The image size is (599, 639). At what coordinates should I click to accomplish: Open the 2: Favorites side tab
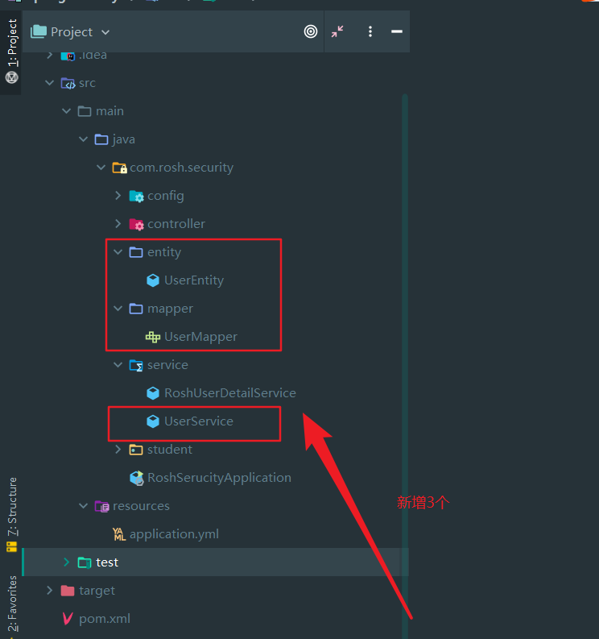pos(13,603)
